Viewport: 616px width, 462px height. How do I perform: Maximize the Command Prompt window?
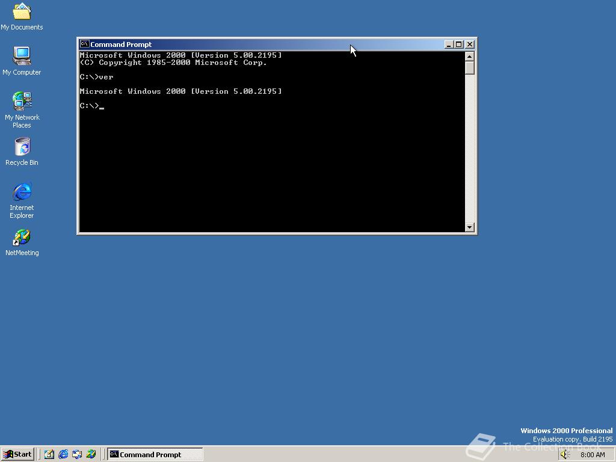pos(458,45)
